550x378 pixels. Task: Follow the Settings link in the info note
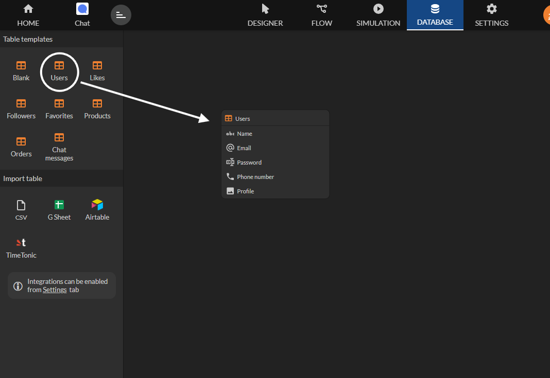coord(55,290)
